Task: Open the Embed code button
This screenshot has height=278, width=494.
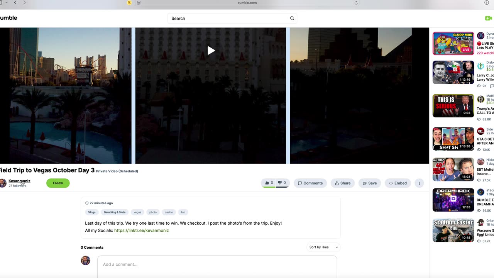Action: [x=398, y=183]
